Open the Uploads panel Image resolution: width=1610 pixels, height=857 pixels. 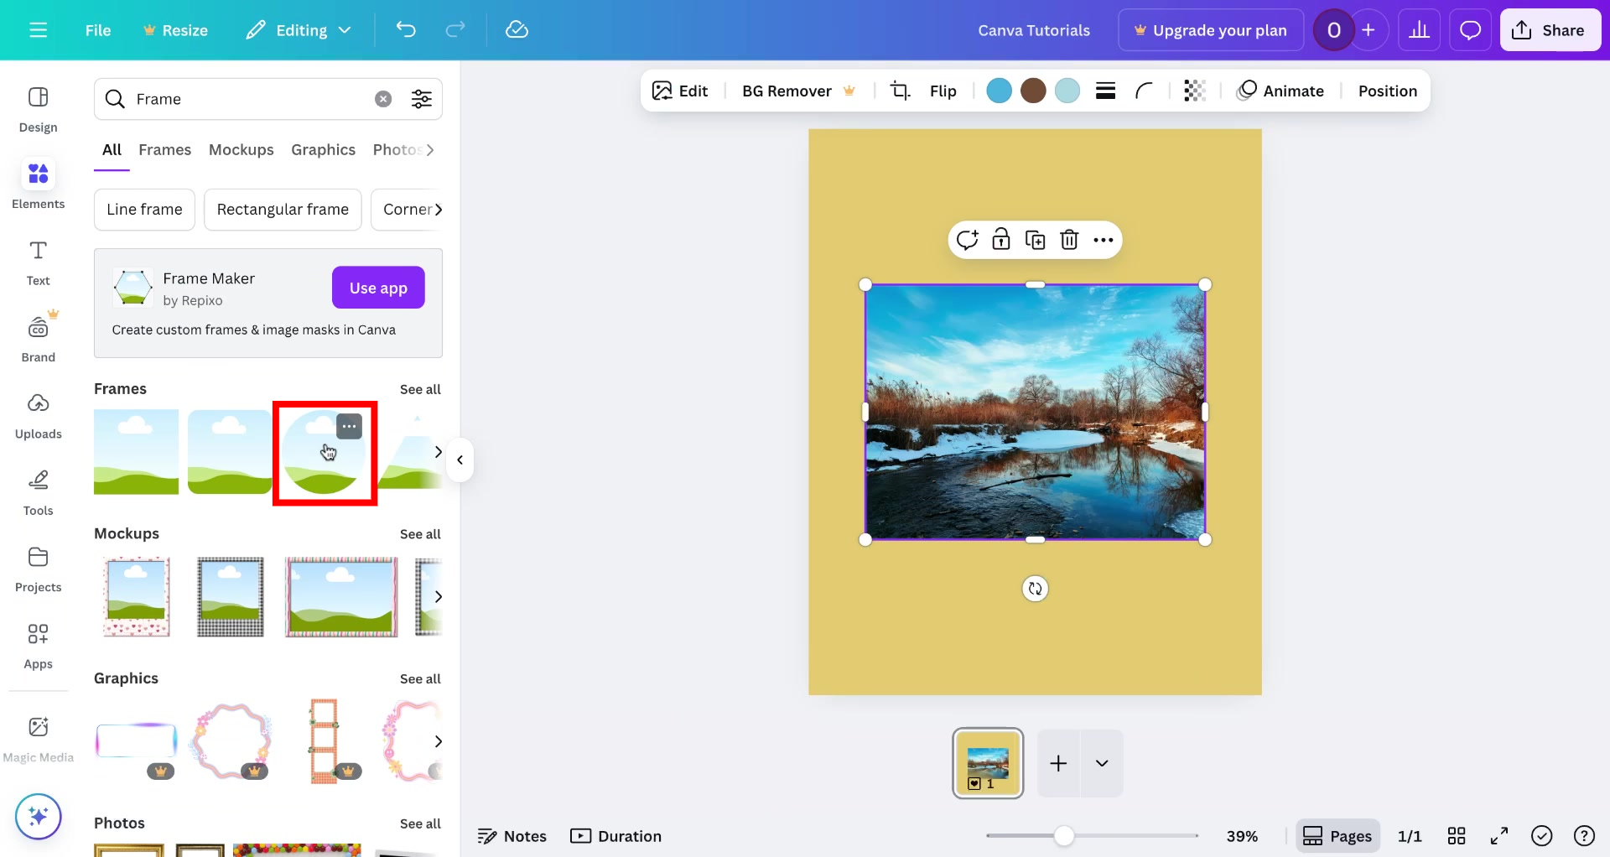(x=38, y=415)
